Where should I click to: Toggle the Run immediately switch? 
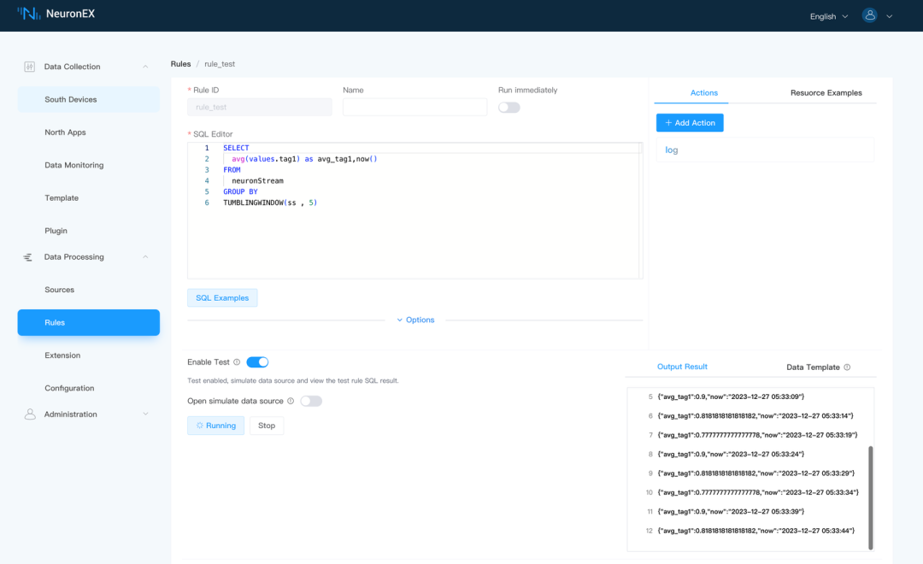point(509,107)
